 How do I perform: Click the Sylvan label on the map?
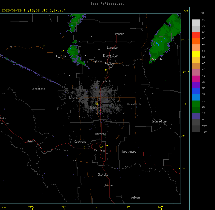coord(97,61)
